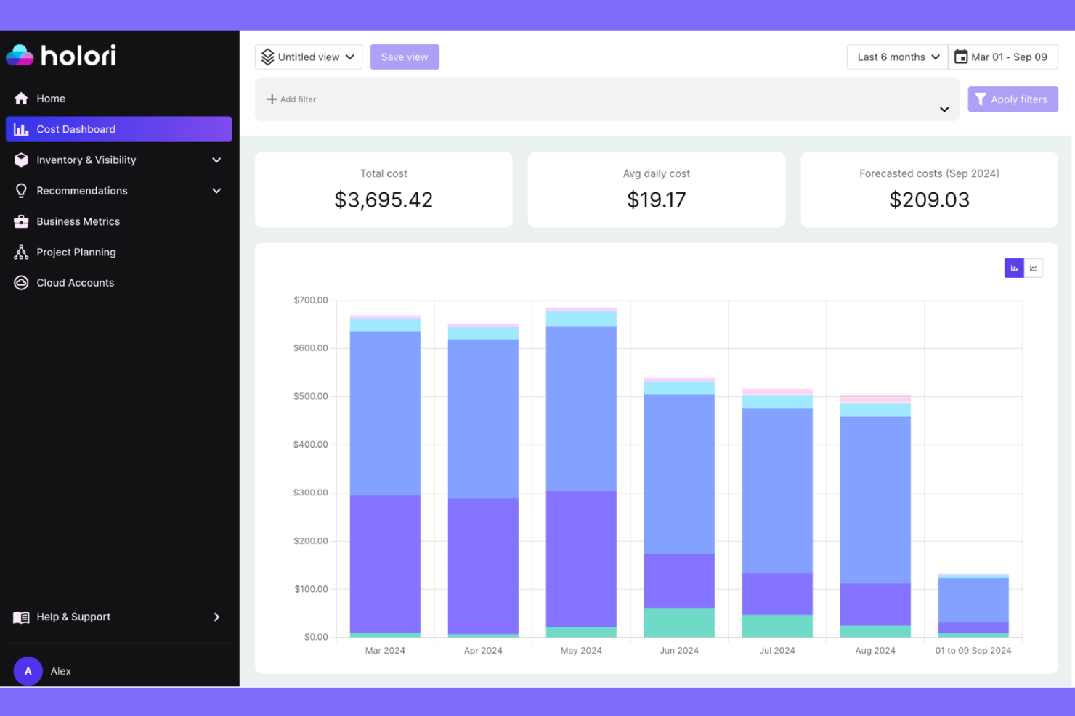
Task: Click the Add filter input field
Action: [298, 99]
